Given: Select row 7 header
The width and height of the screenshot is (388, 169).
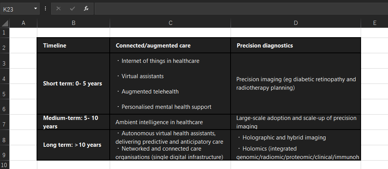Looking at the screenshot, I should click(4, 125).
